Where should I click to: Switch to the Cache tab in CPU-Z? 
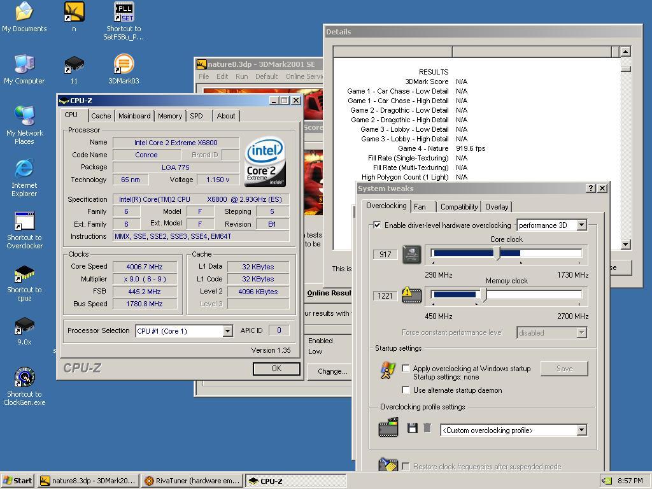tap(101, 116)
